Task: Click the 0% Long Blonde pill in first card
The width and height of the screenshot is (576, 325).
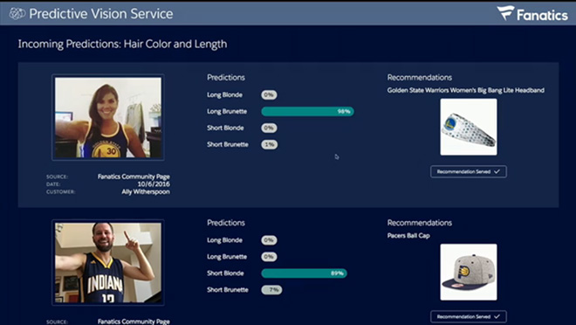Action: coord(269,95)
